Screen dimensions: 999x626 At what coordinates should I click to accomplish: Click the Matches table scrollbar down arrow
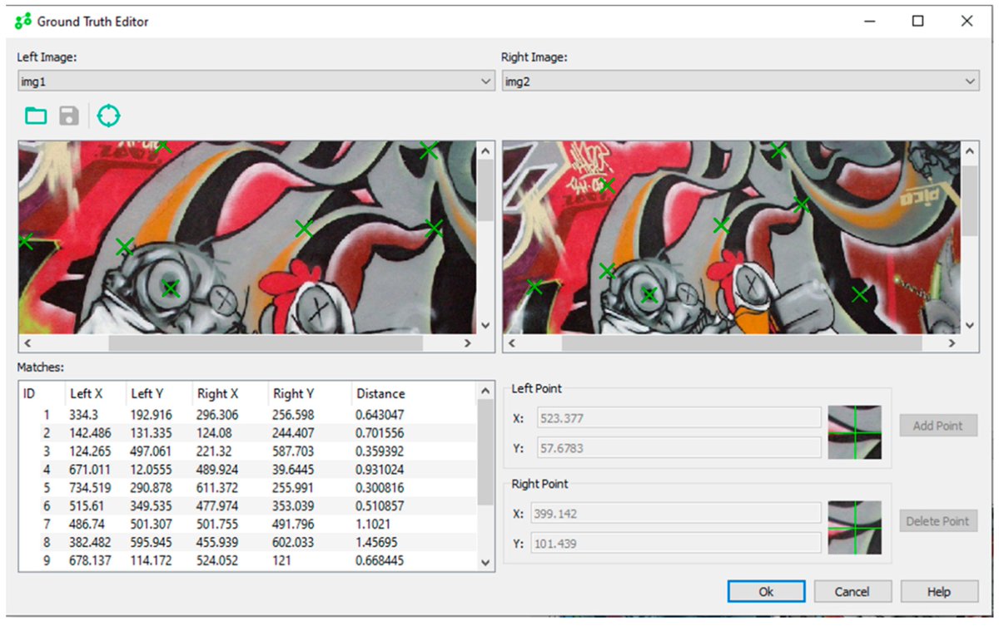point(486,563)
